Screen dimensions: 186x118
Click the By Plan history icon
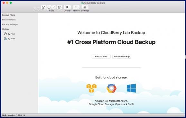(x=5, y=34)
